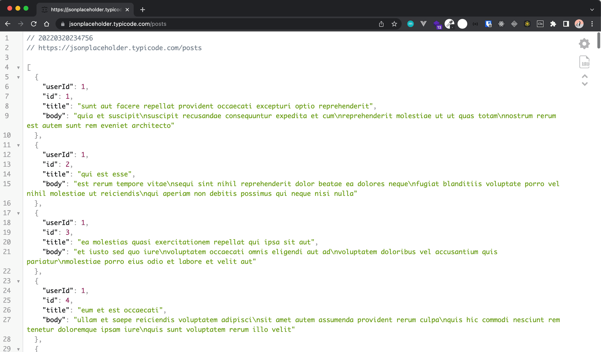Click the eyedropper color picker extension
This screenshot has width=601, height=352.
click(x=449, y=24)
